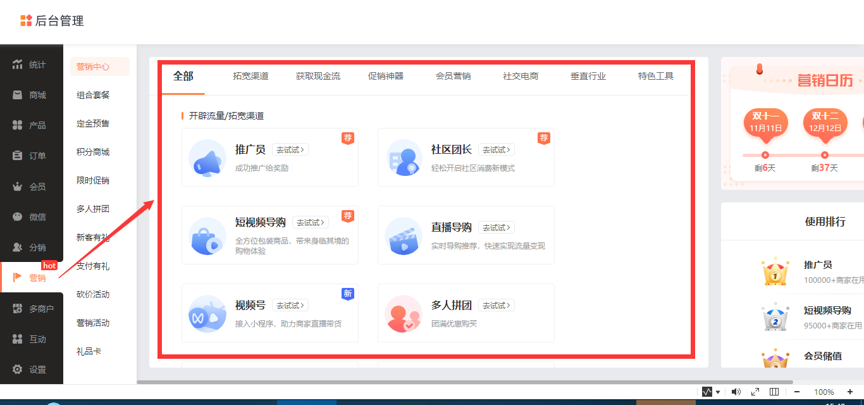Zoom out with the minus button
The width and height of the screenshot is (864, 405).
coord(797,392)
